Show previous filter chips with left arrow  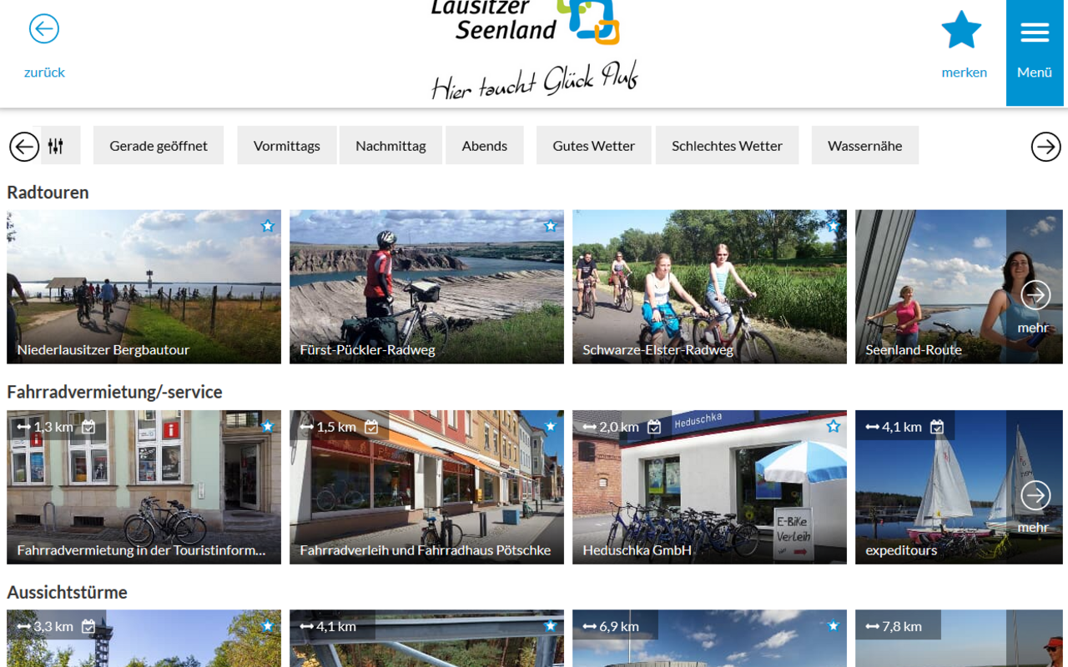24,147
